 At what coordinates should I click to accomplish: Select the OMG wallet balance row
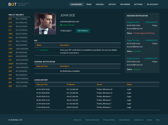tap(19, 34)
